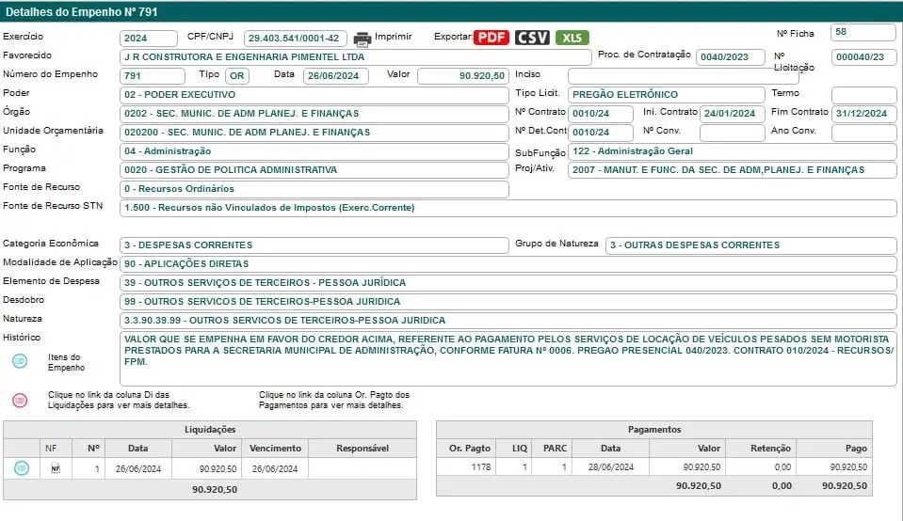
Task: Click the Histórico text area
Action: pyautogui.click(x=508, y=358)
